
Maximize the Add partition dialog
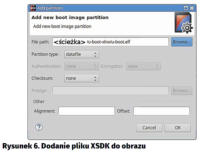point(186,8)
